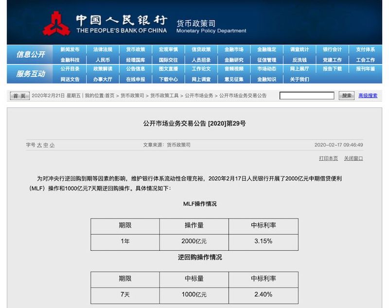
Task: Go to 金融市场 in navigation
Action: click(234, 50)
